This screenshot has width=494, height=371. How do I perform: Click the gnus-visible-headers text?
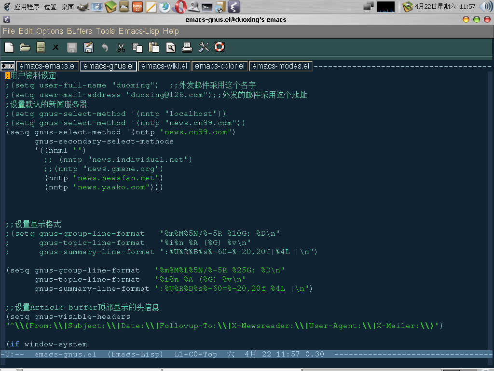click(82, 317)
